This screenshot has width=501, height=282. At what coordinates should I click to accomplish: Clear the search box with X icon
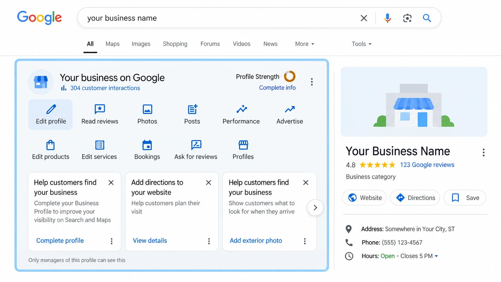tap(364, 18)
